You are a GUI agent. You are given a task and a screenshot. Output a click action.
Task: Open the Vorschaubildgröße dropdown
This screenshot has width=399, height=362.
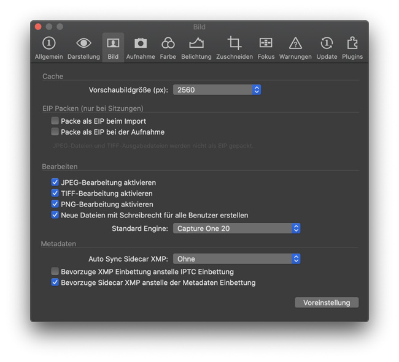tap(217, 90)
